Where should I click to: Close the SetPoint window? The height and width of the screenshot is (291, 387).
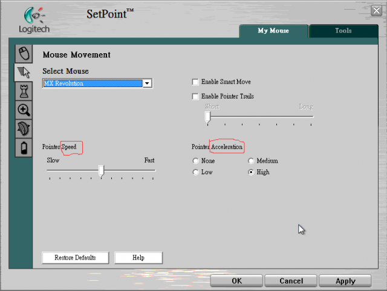(x=376, y=11)
